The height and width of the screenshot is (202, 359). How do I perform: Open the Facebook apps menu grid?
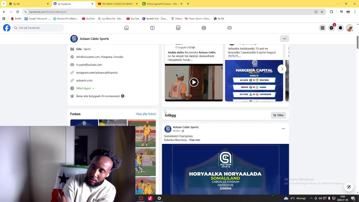[x=323, y=28]
